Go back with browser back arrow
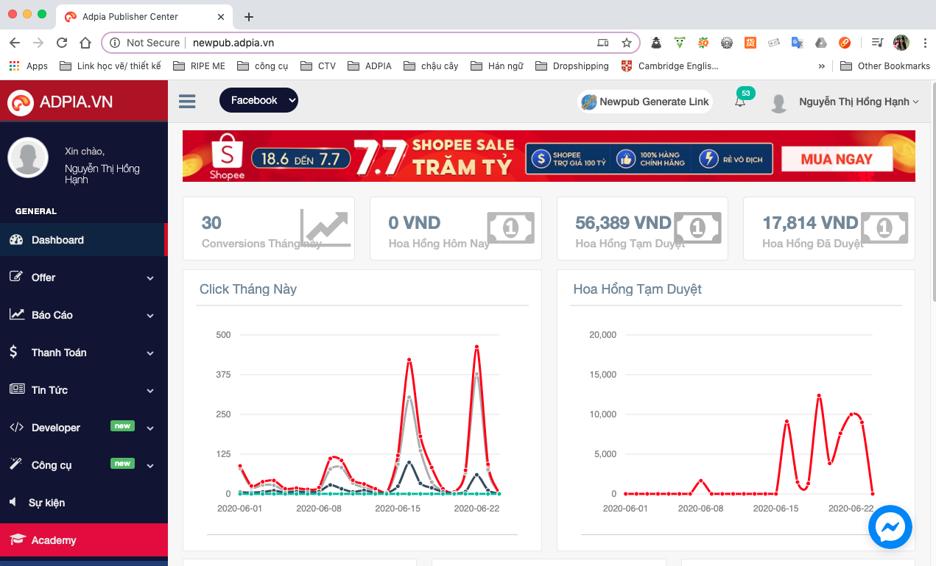The width and height of the screenshot is (936, 566). pyautogui.click(x=15, y=43)
